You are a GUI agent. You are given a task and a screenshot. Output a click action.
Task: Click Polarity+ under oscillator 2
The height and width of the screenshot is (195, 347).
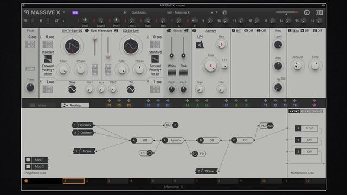click(155, 70)
